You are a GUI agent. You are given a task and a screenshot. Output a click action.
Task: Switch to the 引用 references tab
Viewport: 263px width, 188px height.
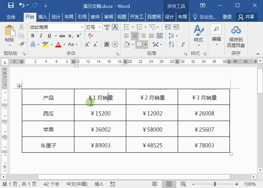[82, 17]
